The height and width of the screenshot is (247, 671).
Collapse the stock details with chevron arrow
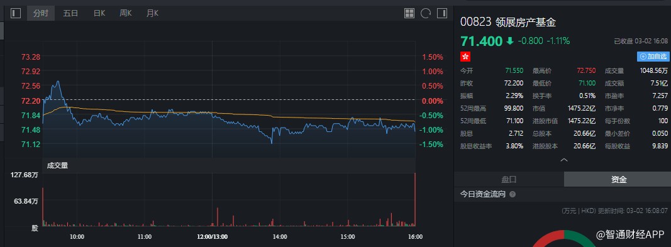pos(564,160)
